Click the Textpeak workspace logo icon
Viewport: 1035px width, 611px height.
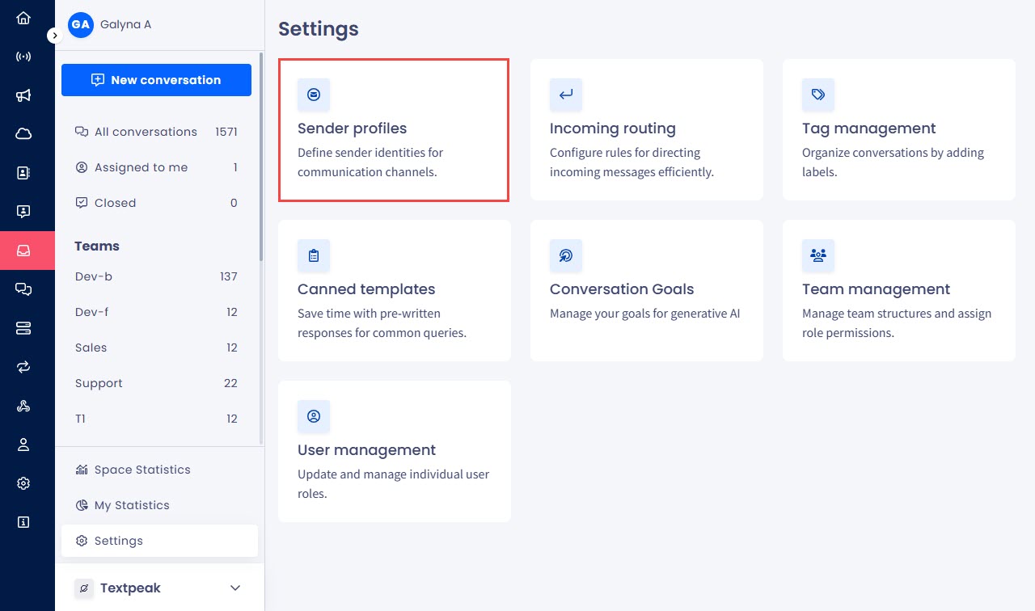tap(84, 588)
